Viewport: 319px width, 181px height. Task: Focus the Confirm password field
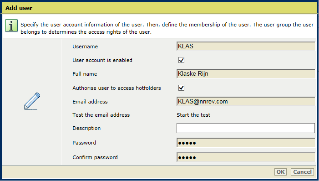(246, 157)
